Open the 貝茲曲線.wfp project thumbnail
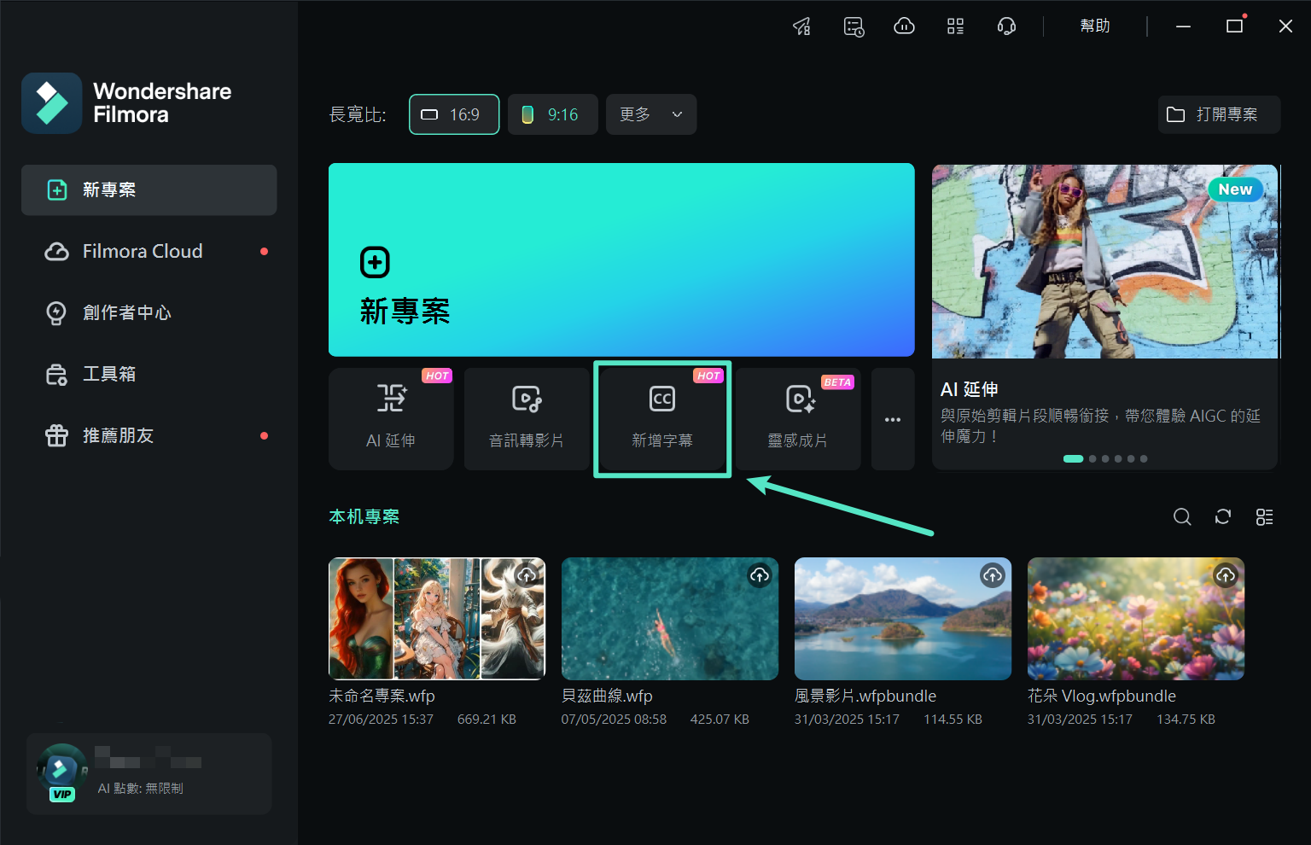The height and width of the screenshot is (845, 1311). pos(669,619)
